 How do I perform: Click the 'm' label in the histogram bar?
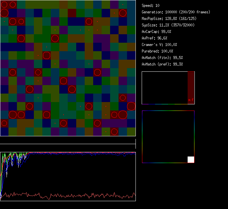click(189, 100)
